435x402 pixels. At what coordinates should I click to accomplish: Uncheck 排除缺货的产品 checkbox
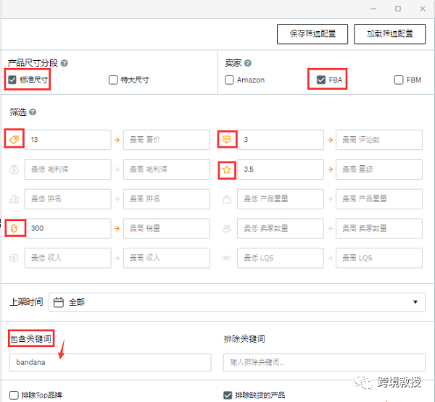tap(228, 395)
